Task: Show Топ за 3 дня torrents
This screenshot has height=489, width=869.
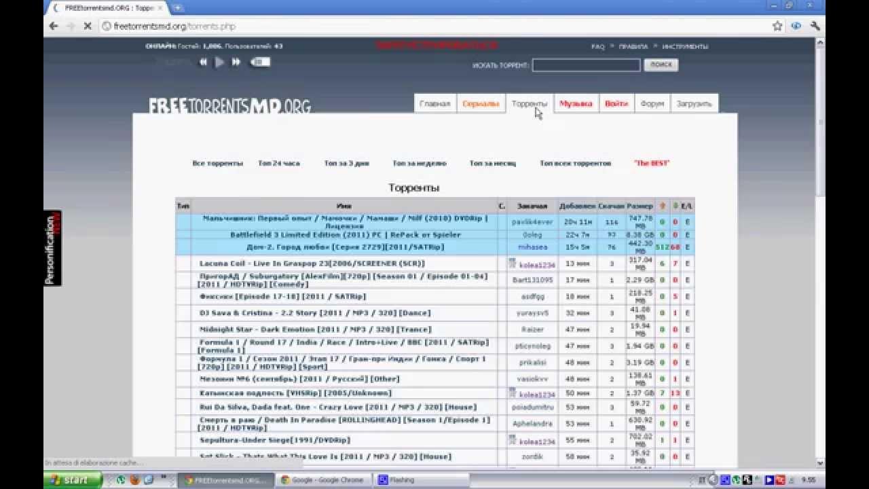Action: [x=346, y=164]
